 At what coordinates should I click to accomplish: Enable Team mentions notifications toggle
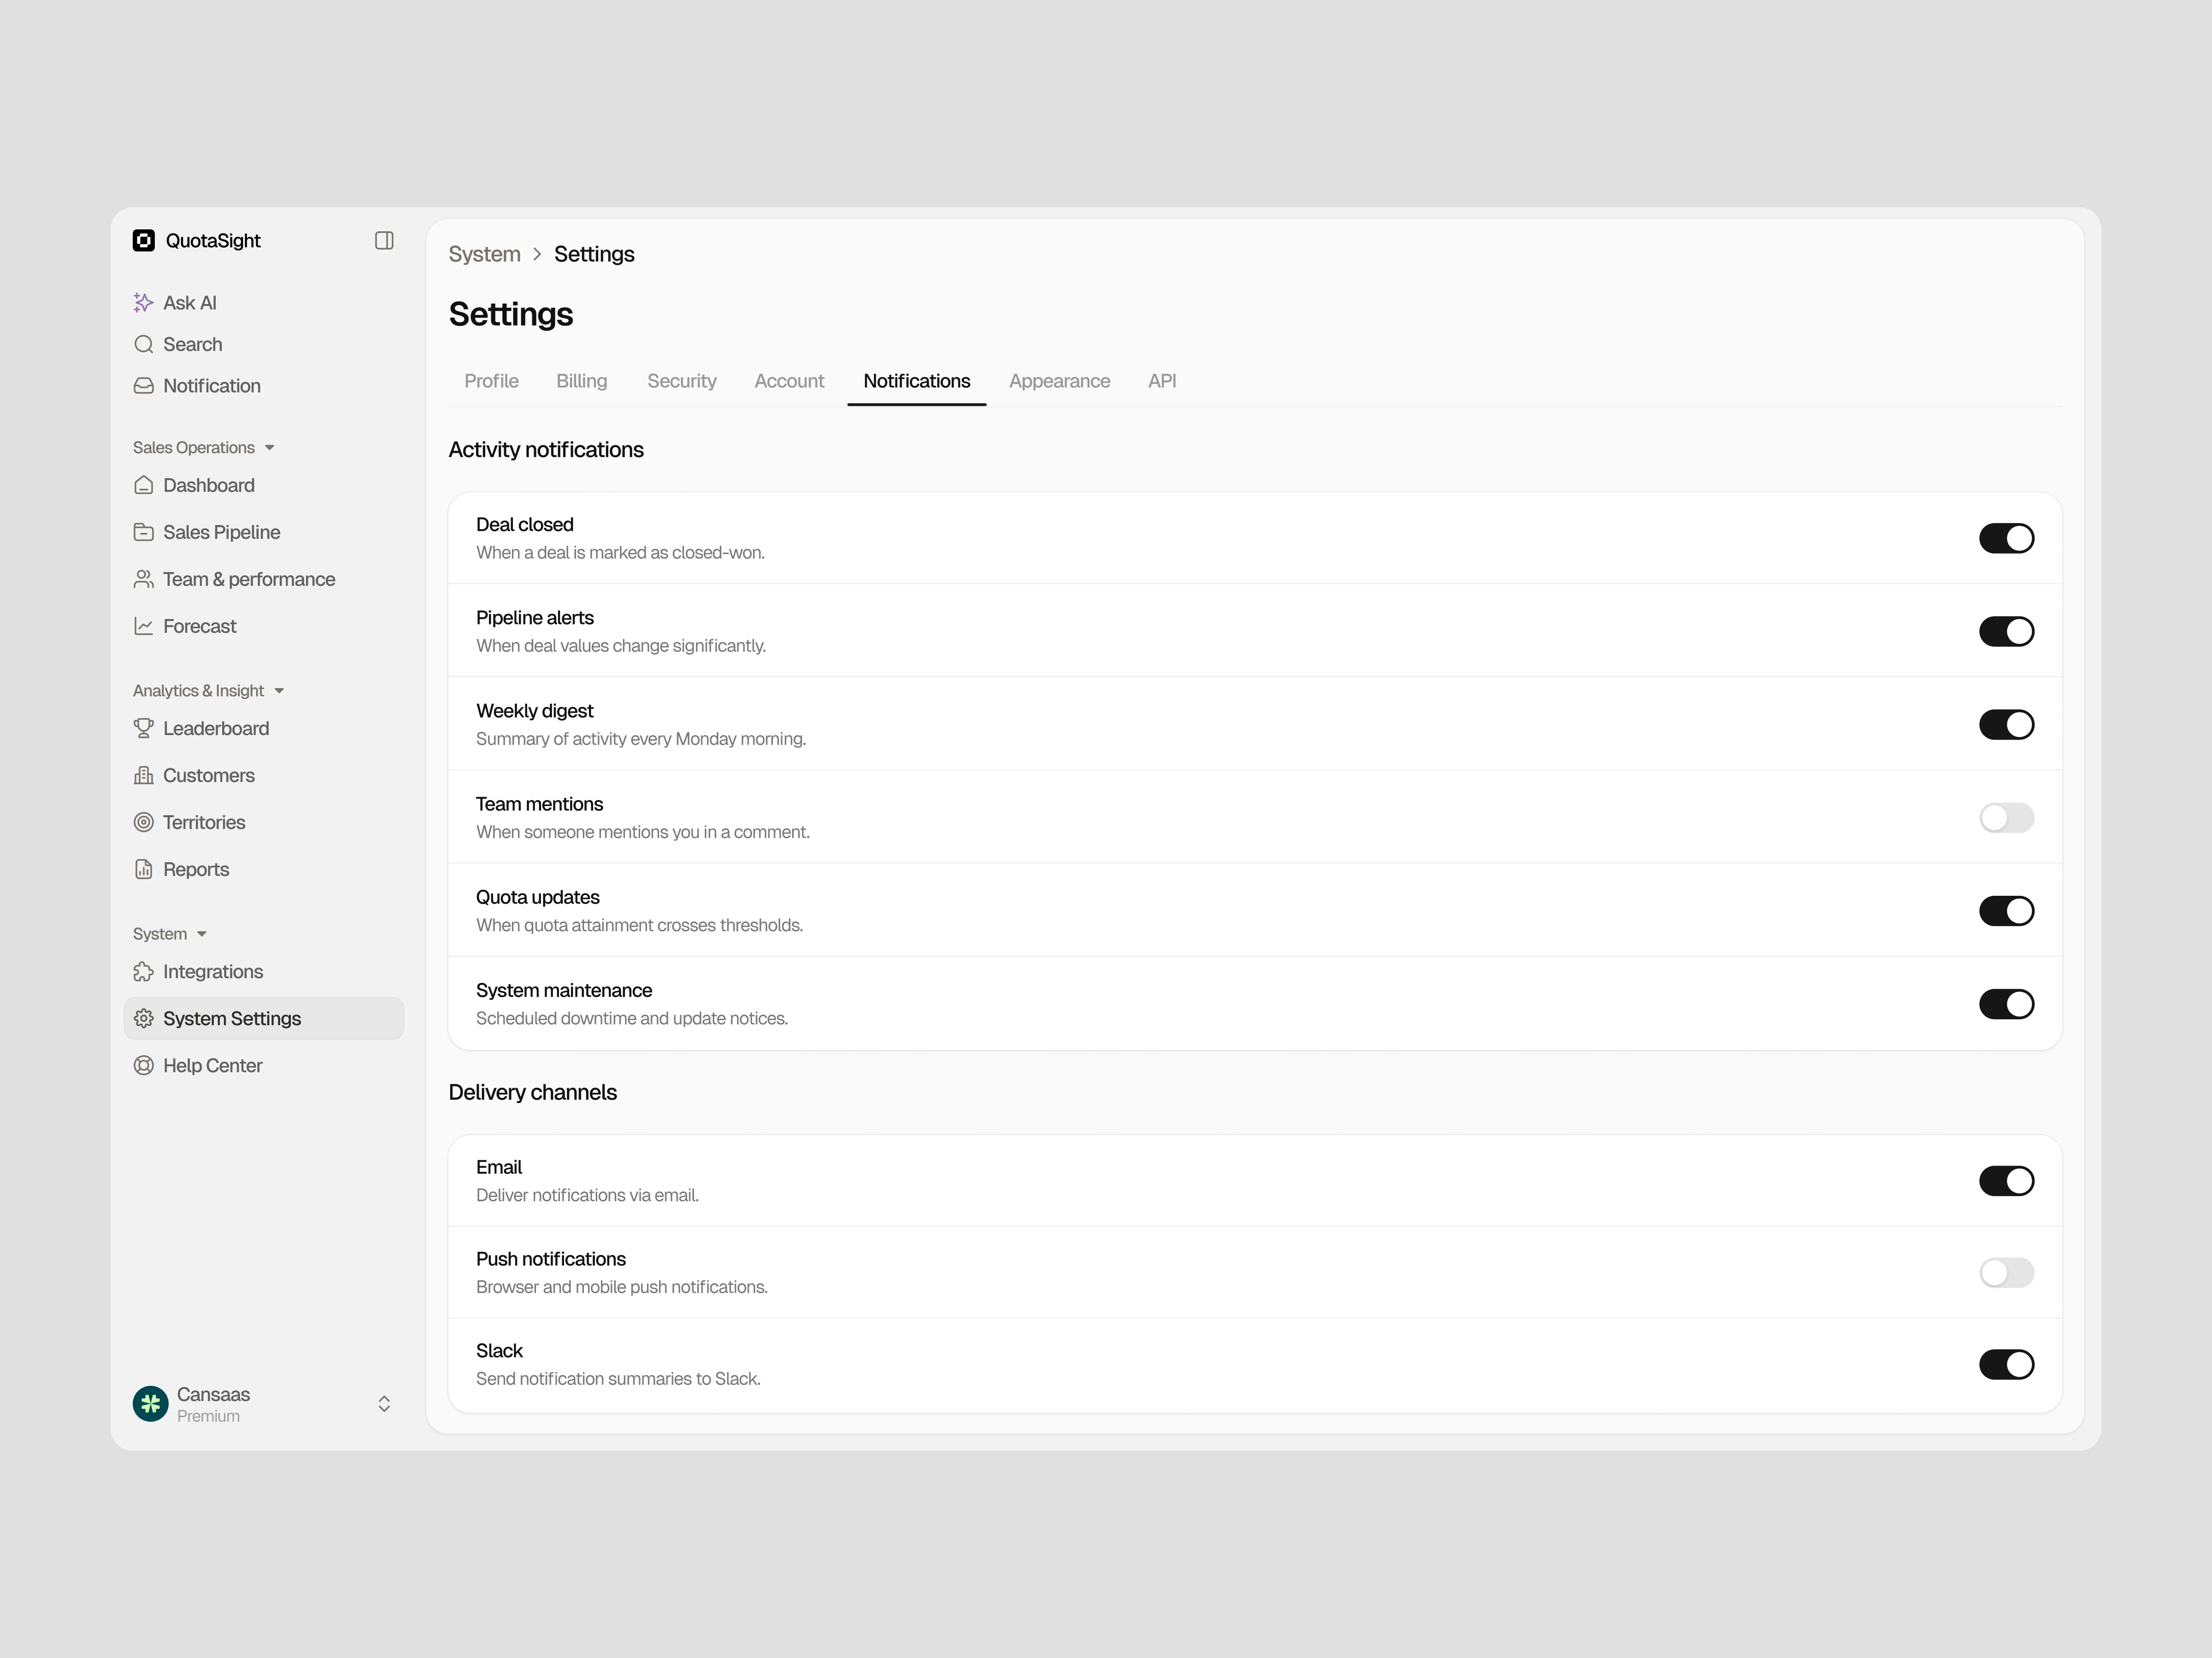tap(2006, 817)
